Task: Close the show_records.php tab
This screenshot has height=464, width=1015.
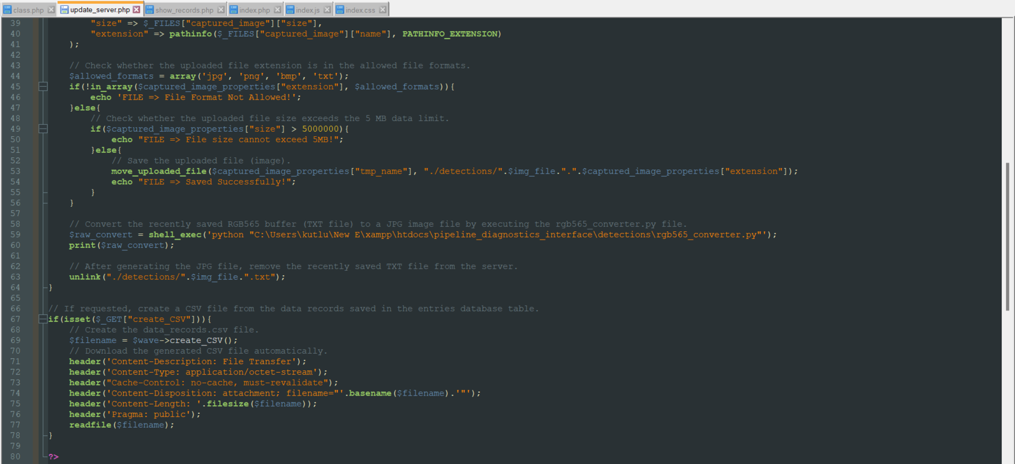Action: [x=221, y=10]
